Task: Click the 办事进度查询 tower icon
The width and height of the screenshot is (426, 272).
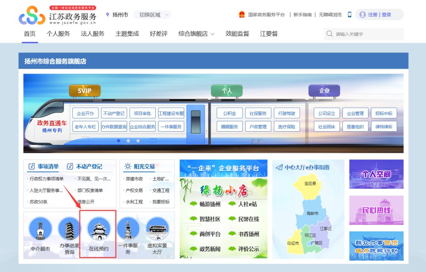Action: (x=70, y=229)
